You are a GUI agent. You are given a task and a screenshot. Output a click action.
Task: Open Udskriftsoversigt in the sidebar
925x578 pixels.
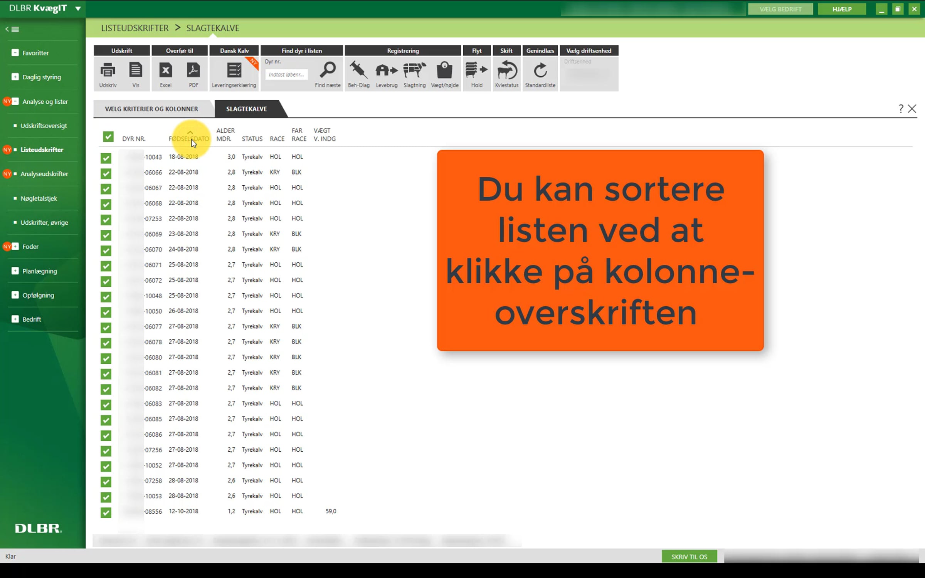tap(44, 126)
